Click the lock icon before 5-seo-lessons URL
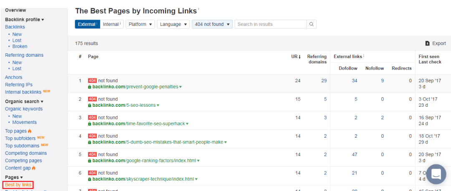This screenshot has height=191, width=451. point(90,105)
